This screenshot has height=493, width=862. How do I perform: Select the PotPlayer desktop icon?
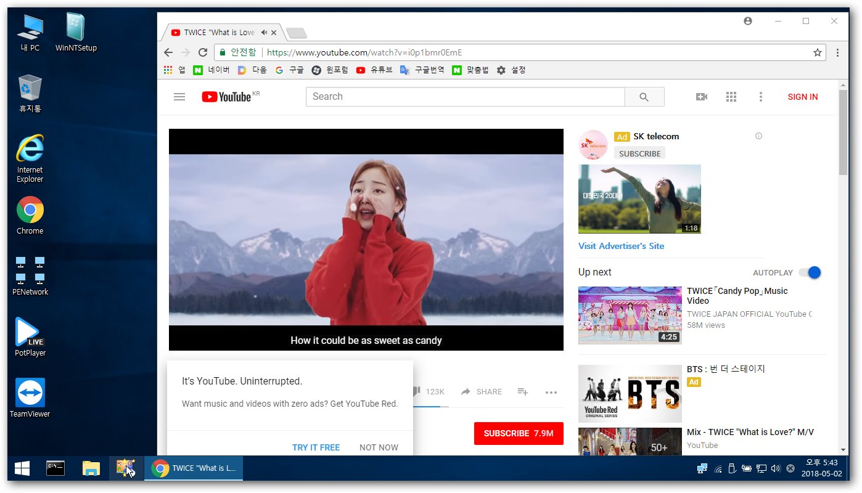(x=30, y=337)
